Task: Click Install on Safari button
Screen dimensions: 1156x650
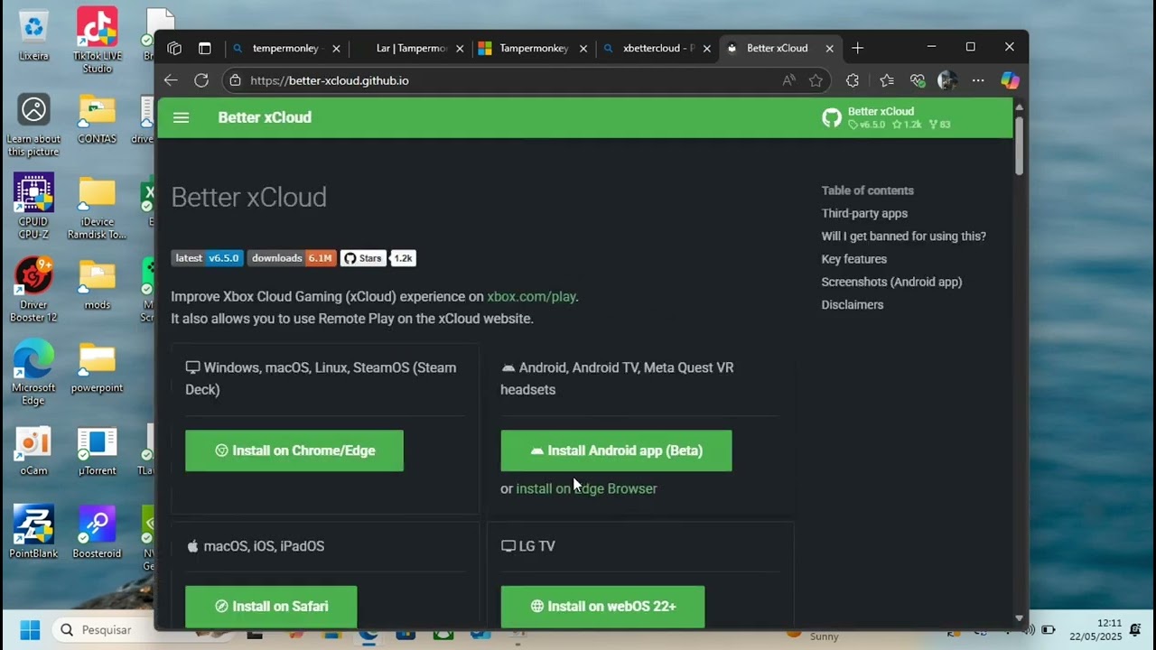Action: (x=271, y=607)
